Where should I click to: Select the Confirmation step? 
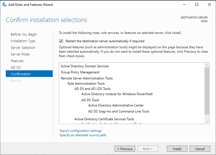[x=29, y=74]
